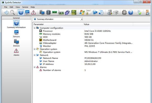Click the certificate license toolbar icon
This screenshot has width=152, height=103.
[89, 12]
